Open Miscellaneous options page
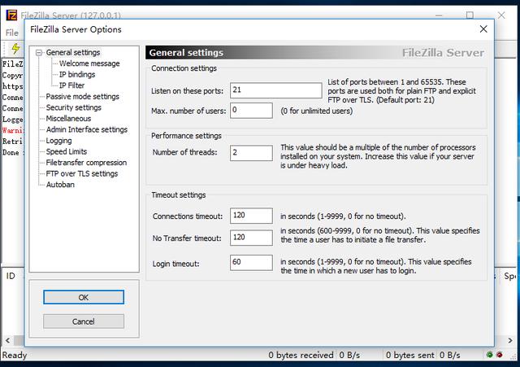 pyautogui.click(x=68, y=118)
